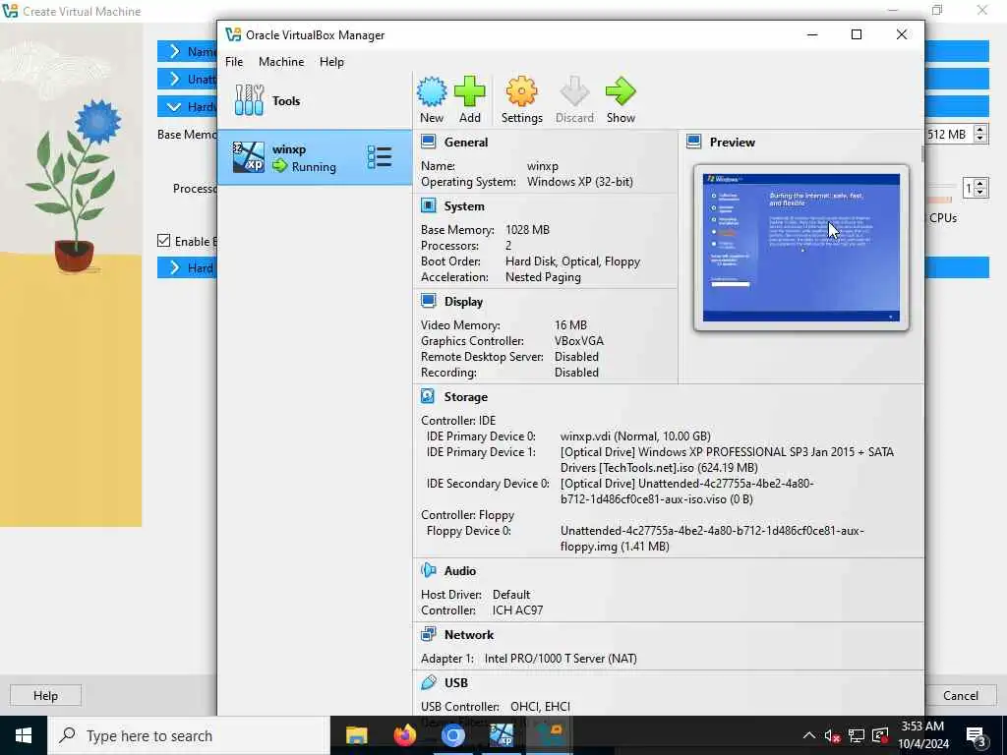Click the Base Memory 512 MB stepper arrows

click(980, 134)
